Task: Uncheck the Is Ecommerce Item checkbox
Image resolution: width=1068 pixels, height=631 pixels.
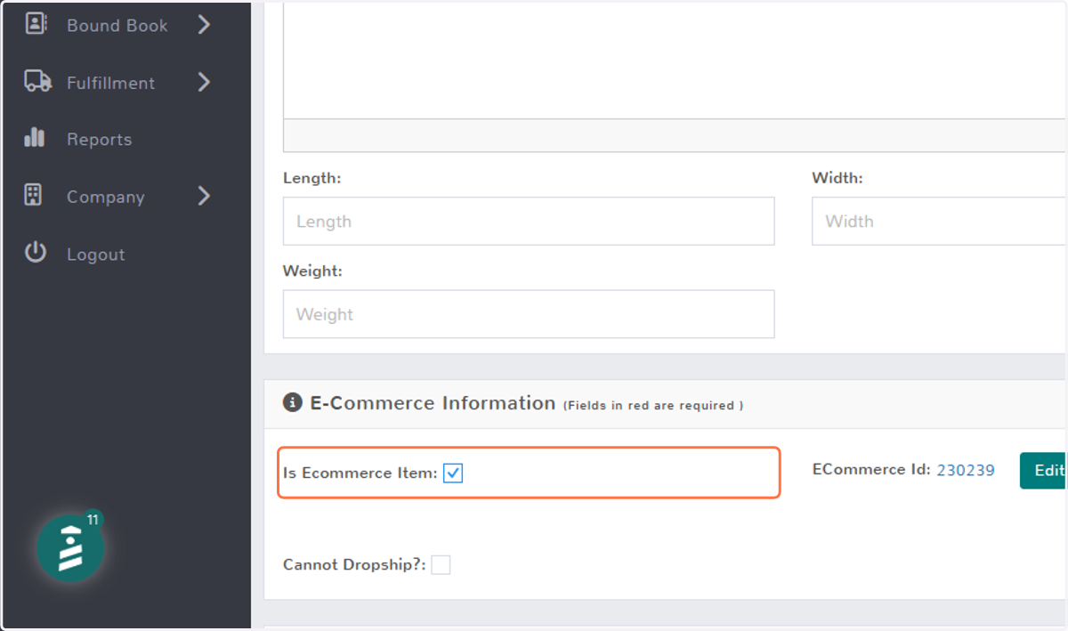Action: (x=453, y=473)
